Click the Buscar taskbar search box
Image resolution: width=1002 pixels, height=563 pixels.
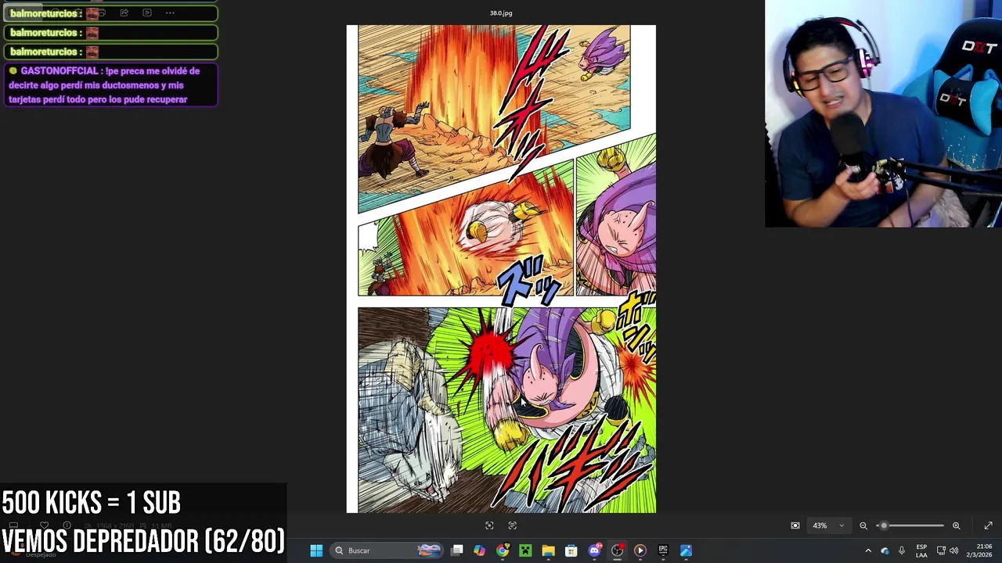(386, 550)
